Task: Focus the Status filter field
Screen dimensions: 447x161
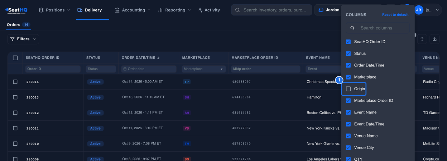Action: 101,69
